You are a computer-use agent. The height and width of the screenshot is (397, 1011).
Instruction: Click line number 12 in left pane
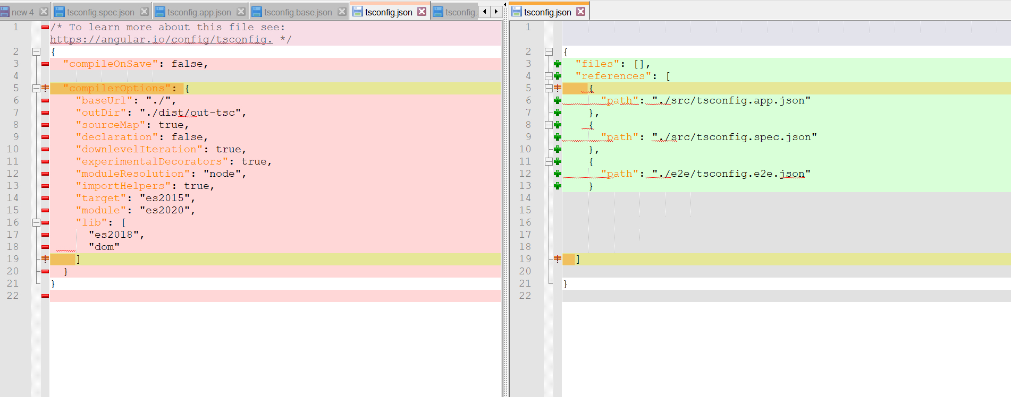pyautogui.click(x=13, y=174)
